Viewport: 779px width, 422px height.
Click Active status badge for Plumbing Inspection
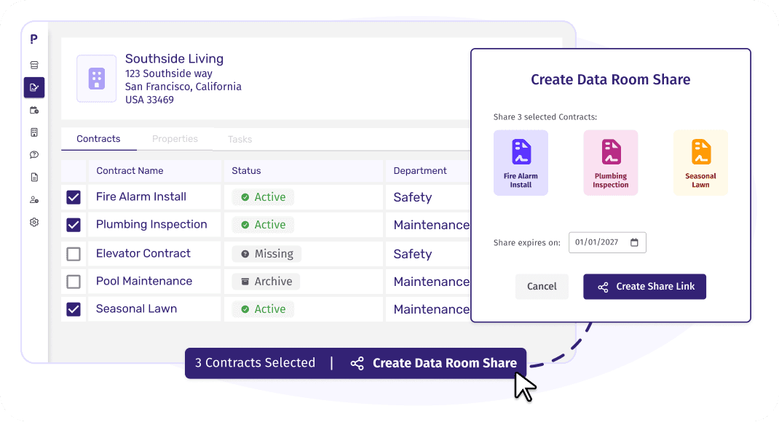point(264,225)
